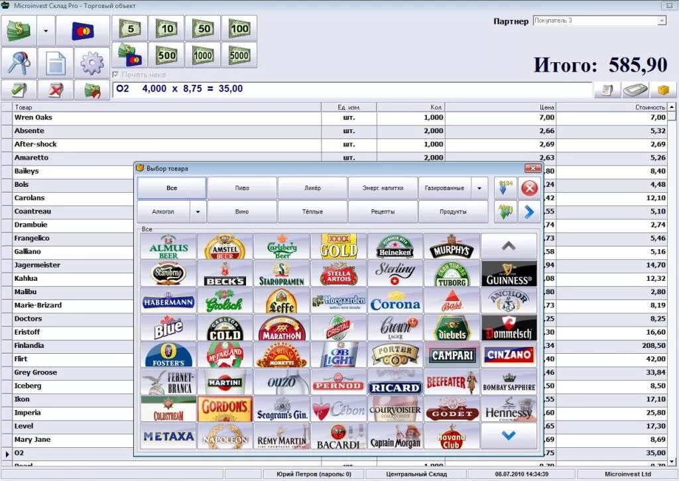
Task: Toggle the Печать чека checkbox
Action: tap(115, 74)
